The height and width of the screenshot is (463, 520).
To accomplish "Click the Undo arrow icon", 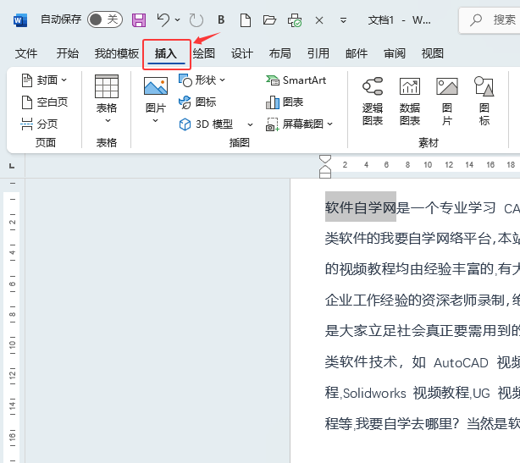I will (x=163, y=19).
